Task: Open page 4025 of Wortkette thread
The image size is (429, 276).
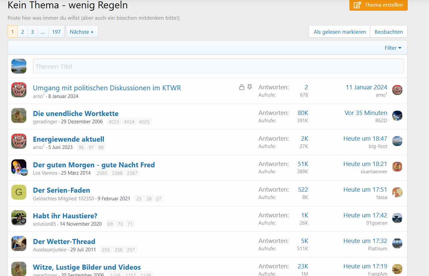Action: tap(144, 122)
